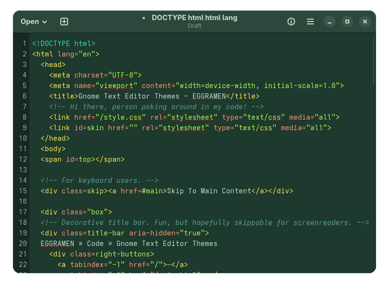Show document properties info icon
This screenshot has height=289, width=389.
291,22
